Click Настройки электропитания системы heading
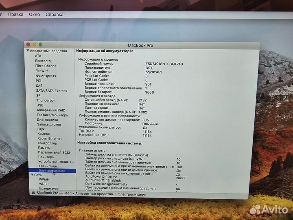Image resolution: width=293 pixels, height=220 pixels. pos(110,143)
